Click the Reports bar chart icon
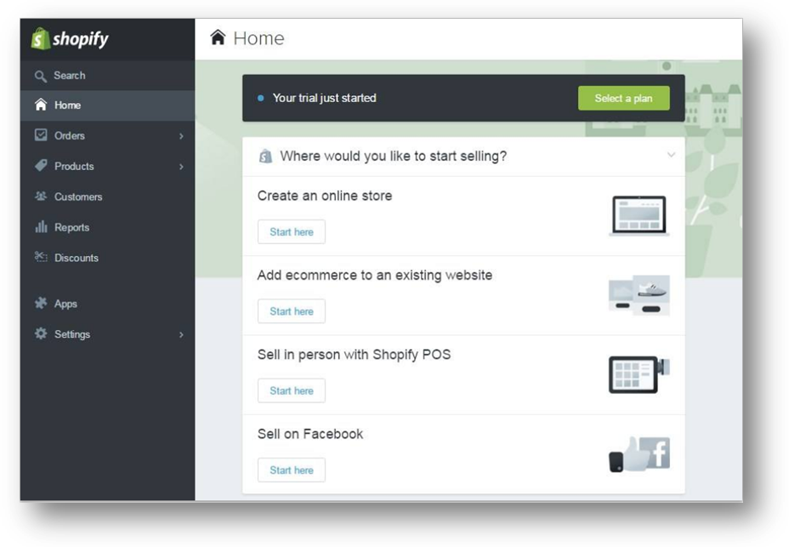 41,226
